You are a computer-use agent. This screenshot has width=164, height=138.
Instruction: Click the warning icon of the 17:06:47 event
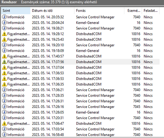(x=4, y=124)
